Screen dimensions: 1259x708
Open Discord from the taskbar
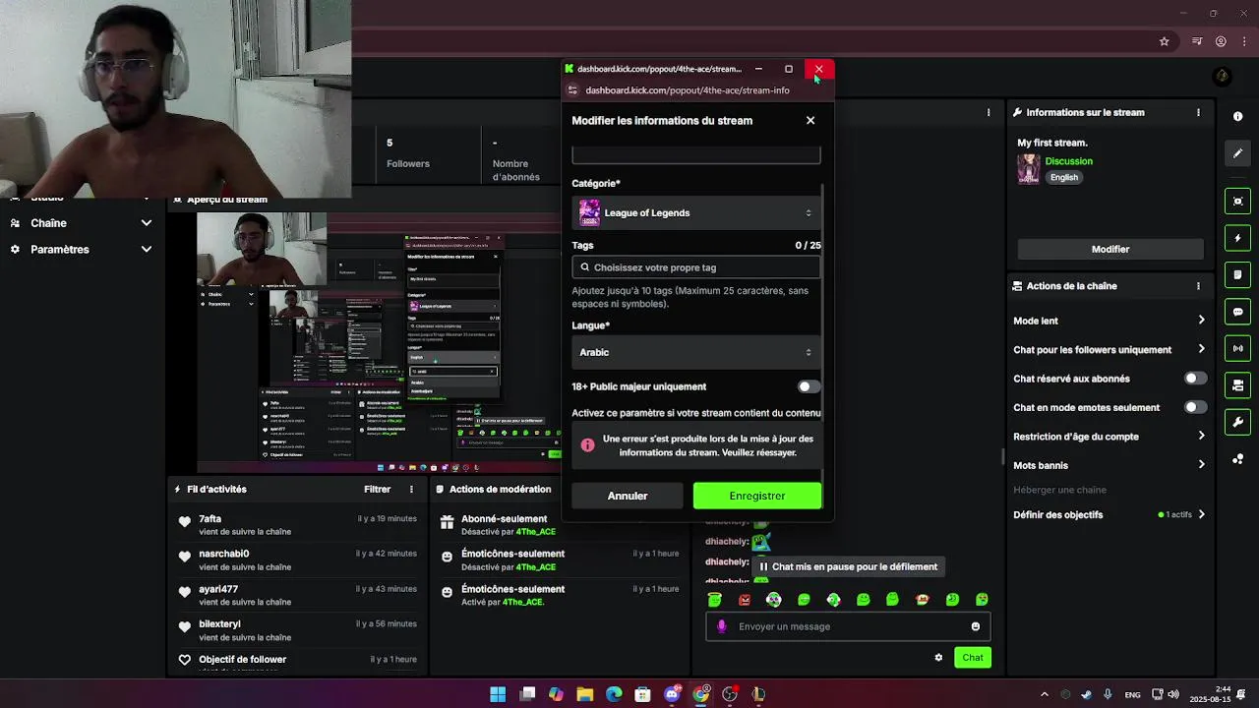[672, 694]
